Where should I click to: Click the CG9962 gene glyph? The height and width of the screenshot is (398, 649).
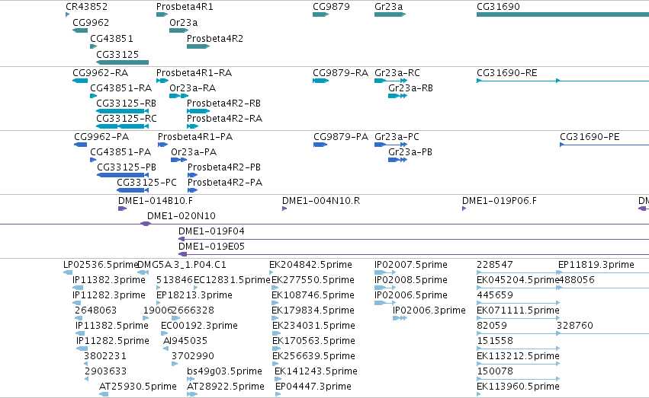(80, 30)
